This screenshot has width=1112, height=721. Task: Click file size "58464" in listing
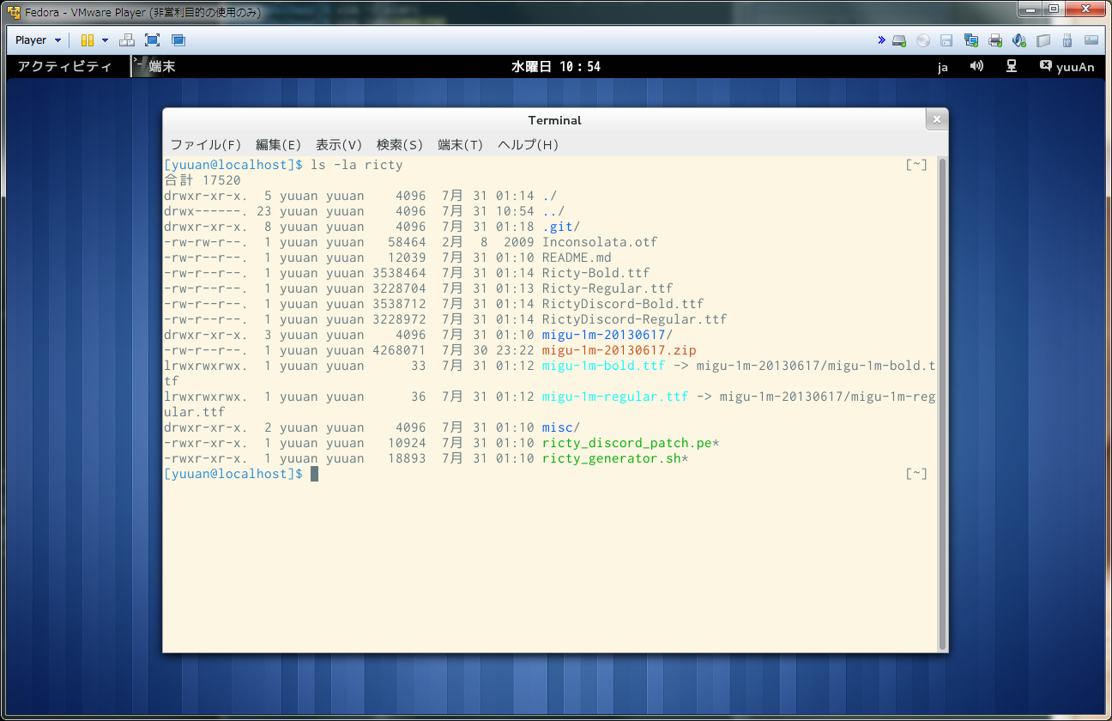pyautogui.click(x=407, y=242)
